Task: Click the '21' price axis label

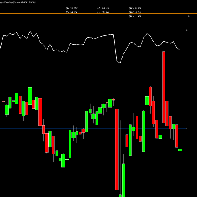Action: click(187, 128)
